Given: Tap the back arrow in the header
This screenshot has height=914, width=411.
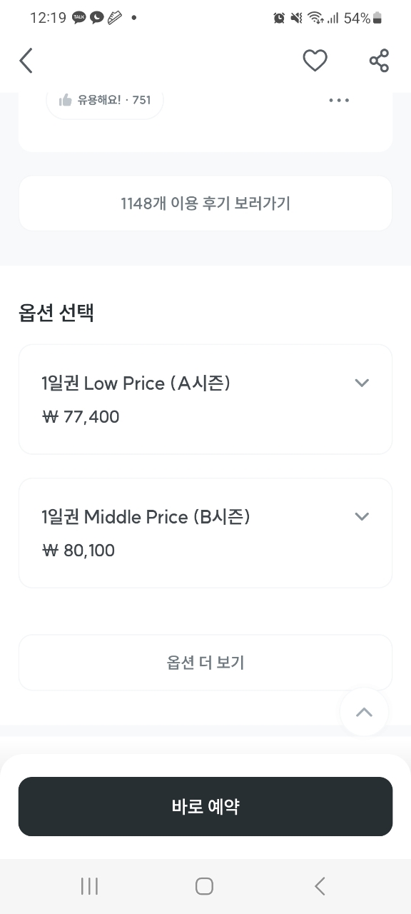Looking at the screenshot, I should [26, 61].
